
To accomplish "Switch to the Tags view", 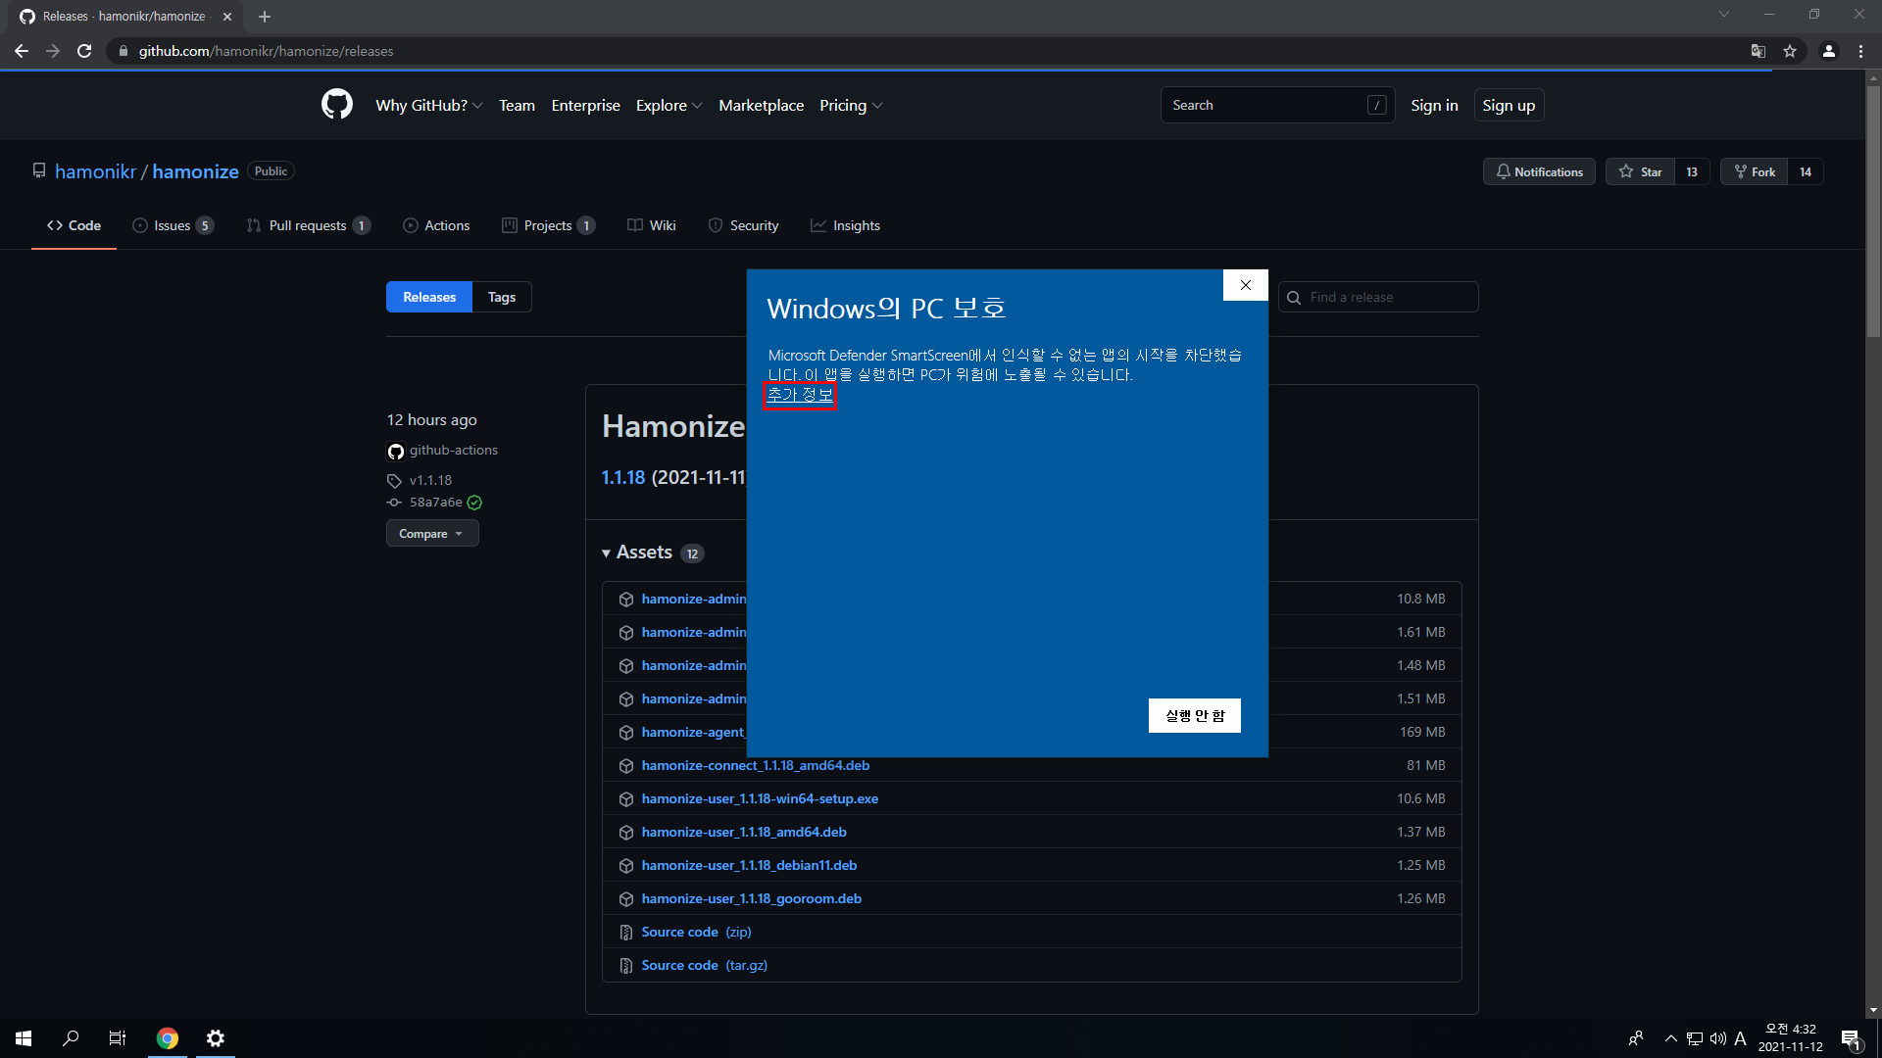I will tap(502, 297).
